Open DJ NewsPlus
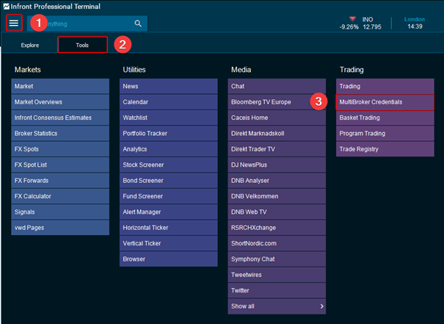Viewport: 444px width, 324px height. pyautogui.click(x=277, y=165)
